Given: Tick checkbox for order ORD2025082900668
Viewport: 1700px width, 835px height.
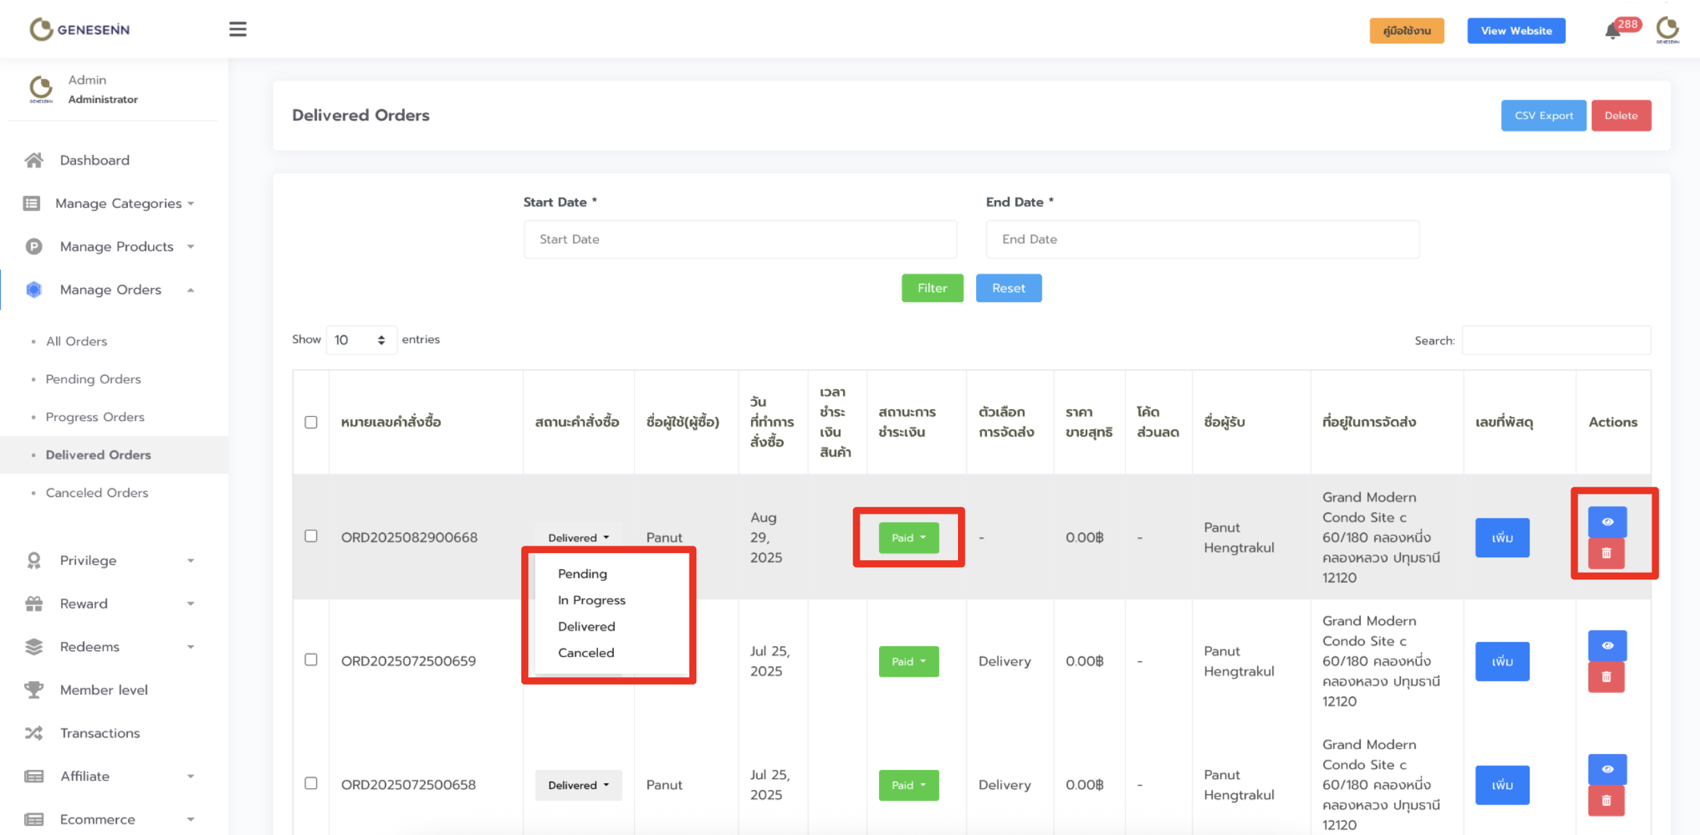Looking at the screenshot, I should pos(311,537).
